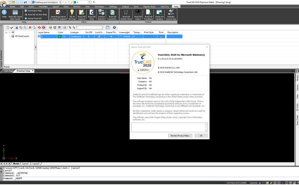
Task: Cut selected layer with scissors icon
Action: coord(17,28)
